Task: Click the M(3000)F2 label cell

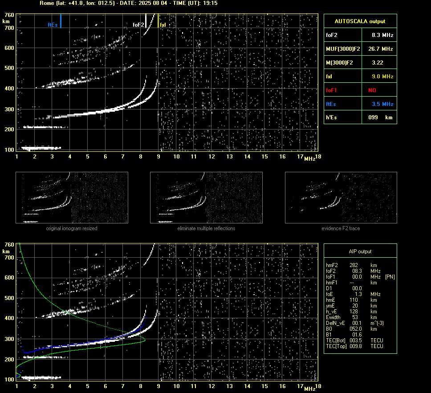Action: (x=343, y=62)
